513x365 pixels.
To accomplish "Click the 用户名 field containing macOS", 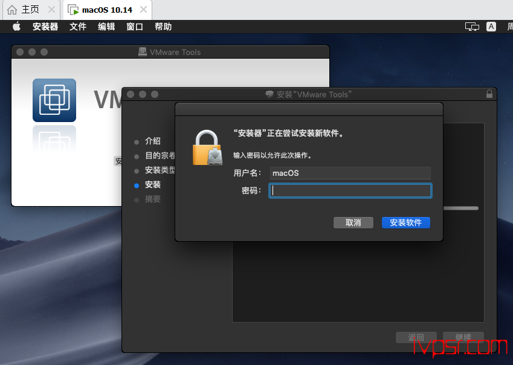I will 350,173.
